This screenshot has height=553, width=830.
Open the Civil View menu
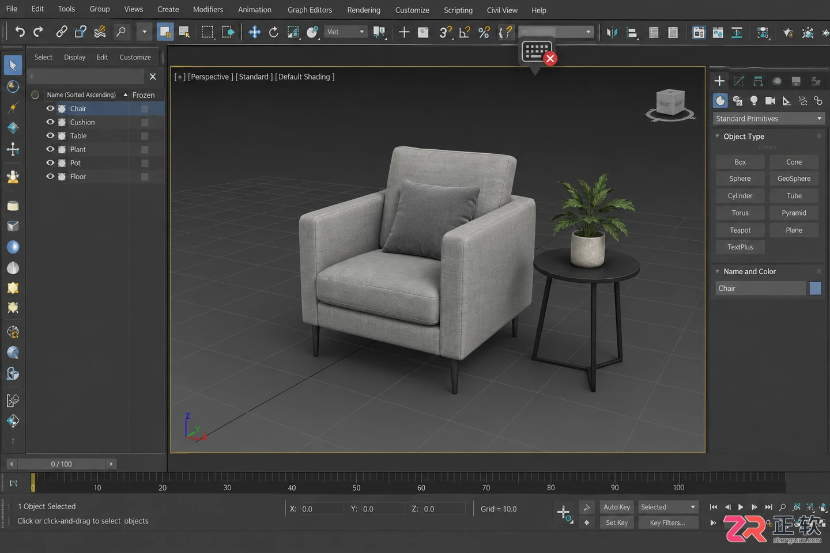pos(502,10)
